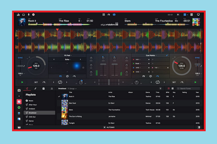
Task: Switch library to grid view
Action: 173,88
